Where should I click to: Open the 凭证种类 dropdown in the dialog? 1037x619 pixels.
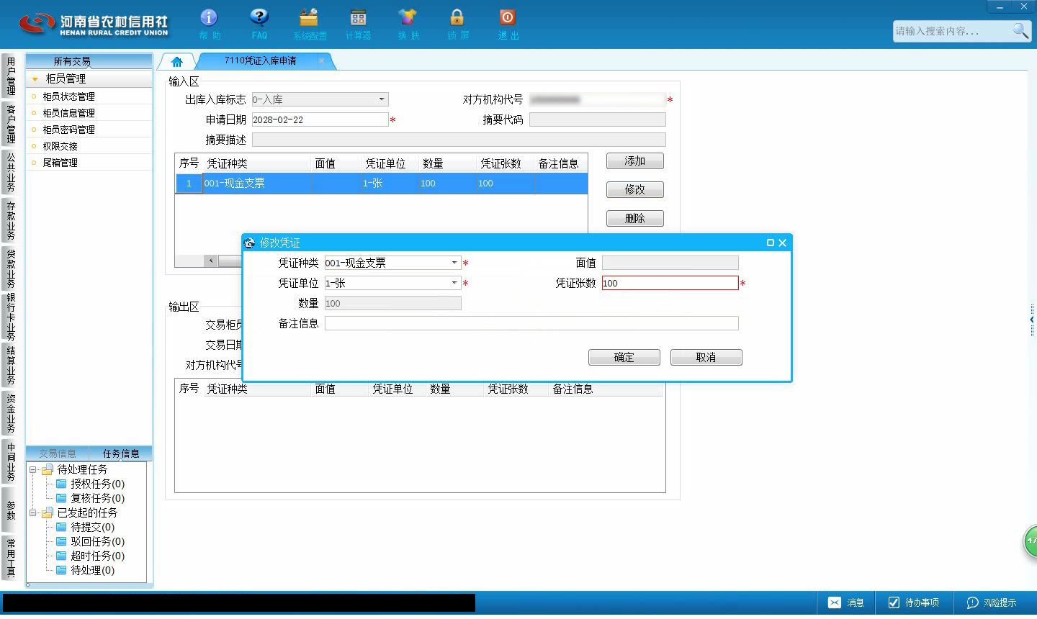click(x=454, y=263)
